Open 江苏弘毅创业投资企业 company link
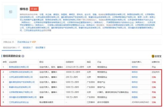Viewport: 165px width, 111px height. [19, 102]
